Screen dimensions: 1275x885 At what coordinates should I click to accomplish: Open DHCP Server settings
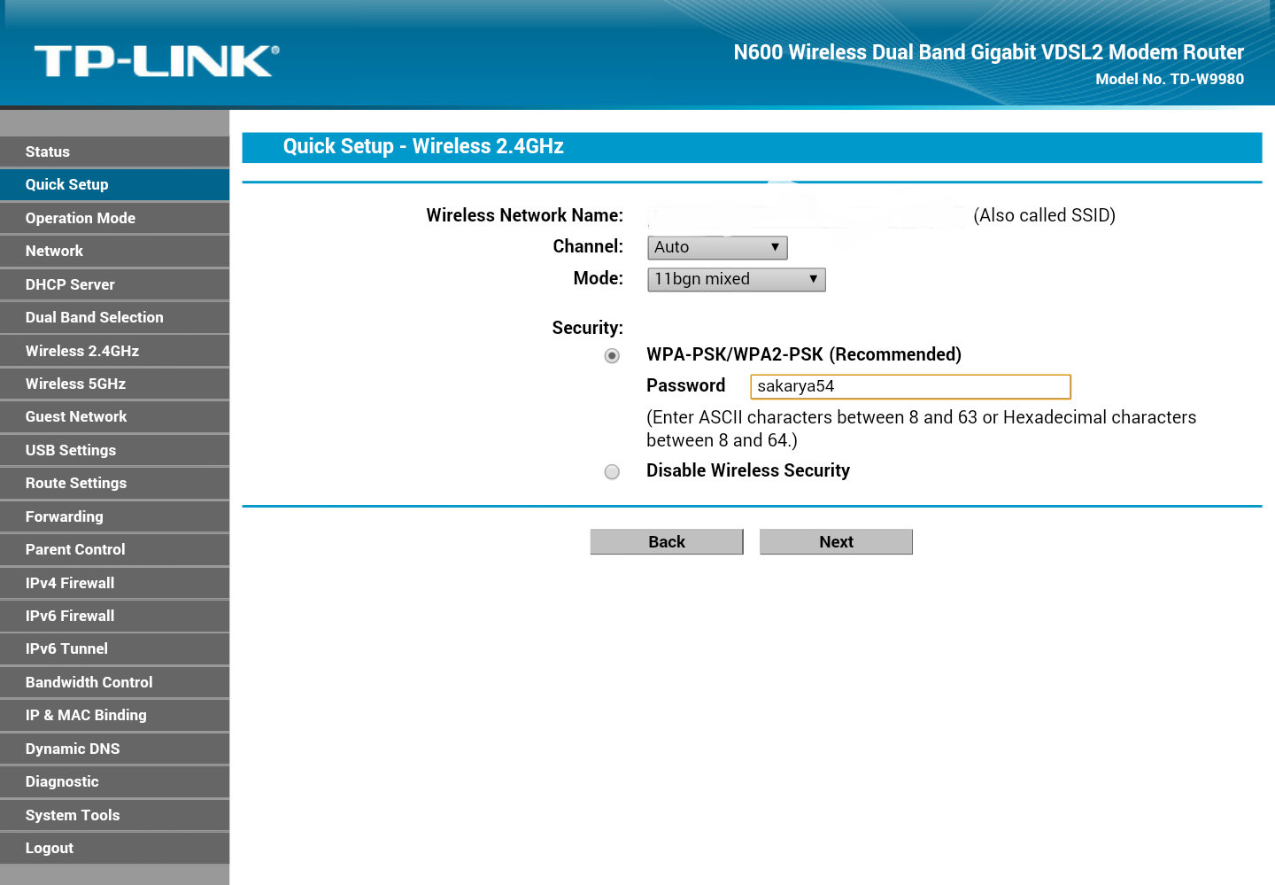(x=114, y=284)
